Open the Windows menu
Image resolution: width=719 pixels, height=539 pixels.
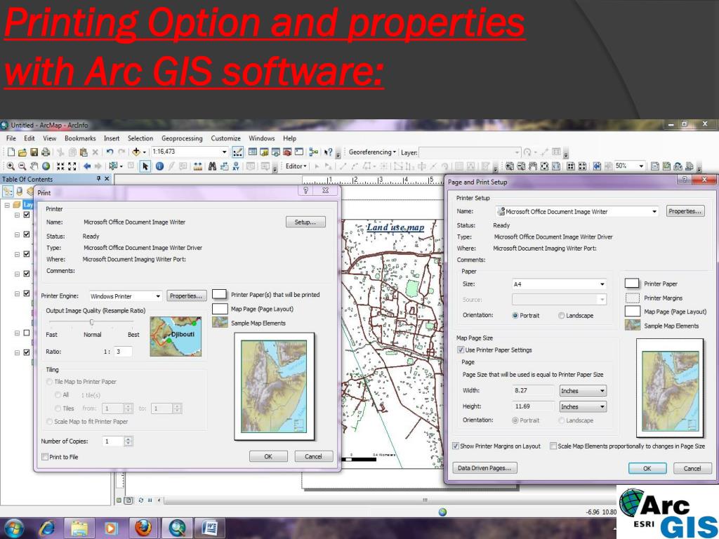261,138
